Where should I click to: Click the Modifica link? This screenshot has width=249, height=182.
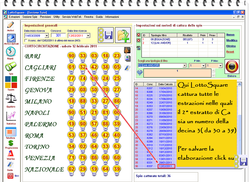[x=232, y=40]
